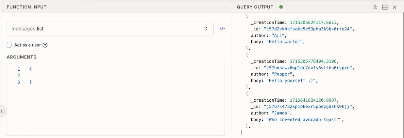Click line number 2 in arguments editor
Screen dimensions: 404x138
(x=19, y=76)
